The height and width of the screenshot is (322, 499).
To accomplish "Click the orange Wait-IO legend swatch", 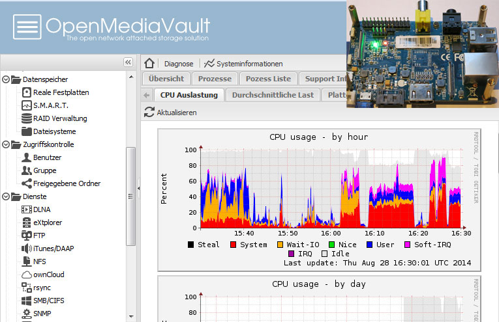I will pyautogui.click(x=280, y=245).
